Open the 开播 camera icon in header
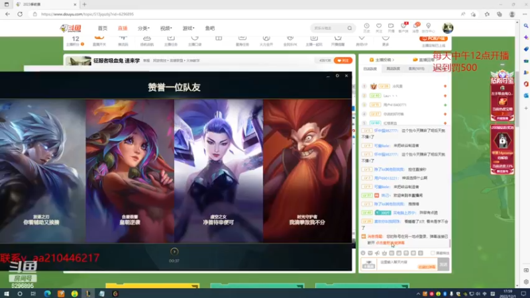Screen dimensions: 530x298 click(391, 28)
